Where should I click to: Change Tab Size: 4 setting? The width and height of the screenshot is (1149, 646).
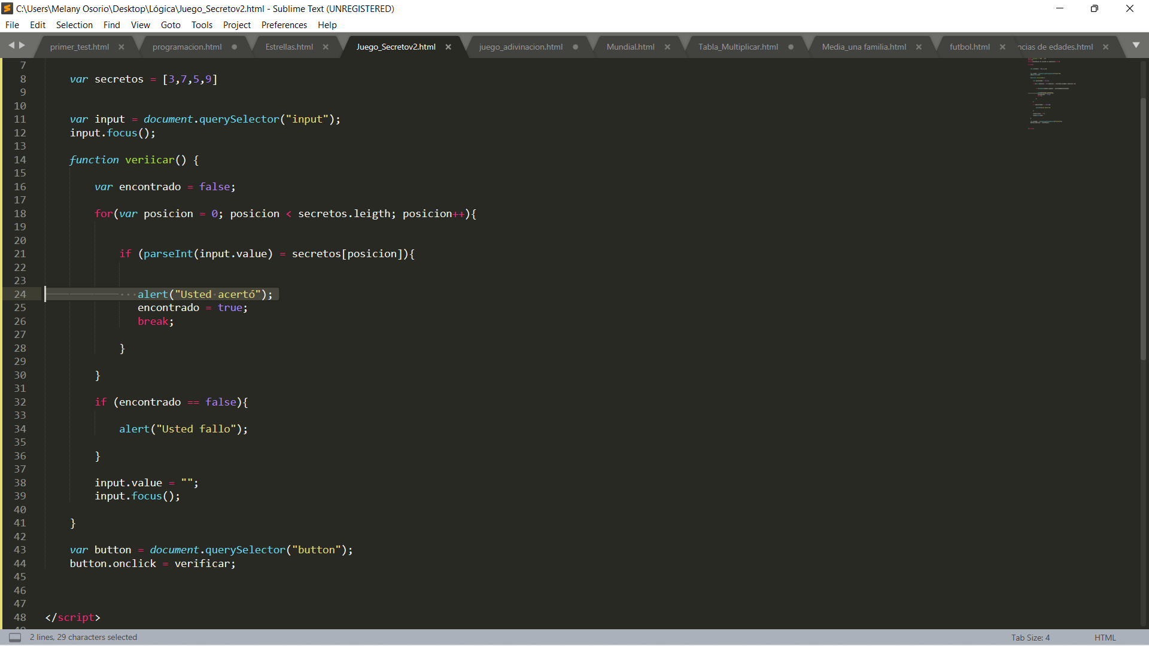(1031, 638)
